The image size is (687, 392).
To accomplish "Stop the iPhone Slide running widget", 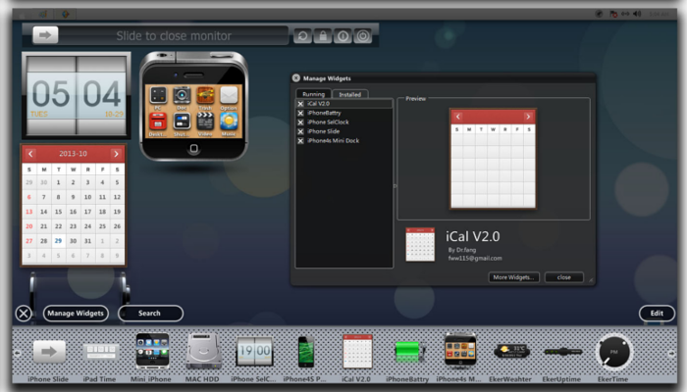I will click(x=300, y=131).
